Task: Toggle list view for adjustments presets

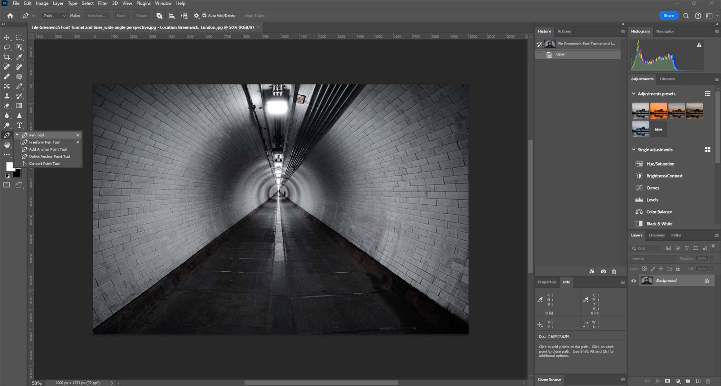Action: pyautogui.click(x=708, y=94)
